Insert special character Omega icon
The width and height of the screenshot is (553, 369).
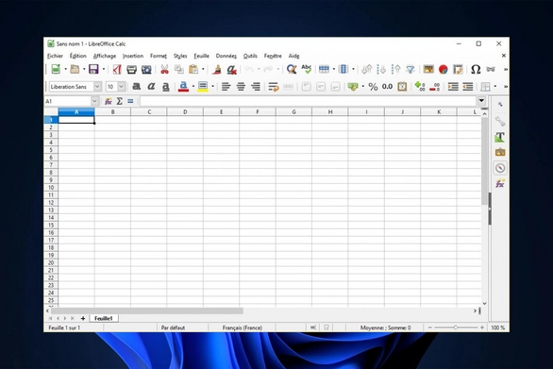(476, 69)
